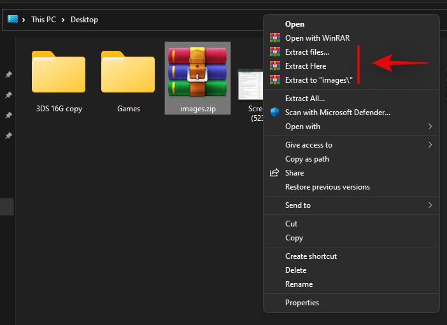Image resolution: width=447 pixels, height=325 pixels.
Task: Click the Microsoft Defender shield icon
Action: 274,113
